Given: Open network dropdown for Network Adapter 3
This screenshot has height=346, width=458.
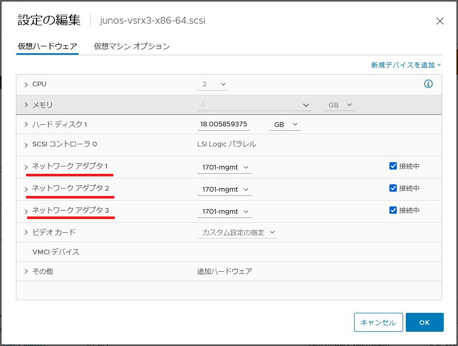Looking at the screenshot, I should click(224, 212).
